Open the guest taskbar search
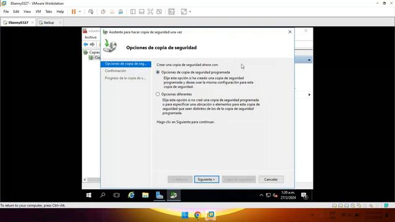Image resolution: width=395 pixels, height=222 pixels. point(103,195)
